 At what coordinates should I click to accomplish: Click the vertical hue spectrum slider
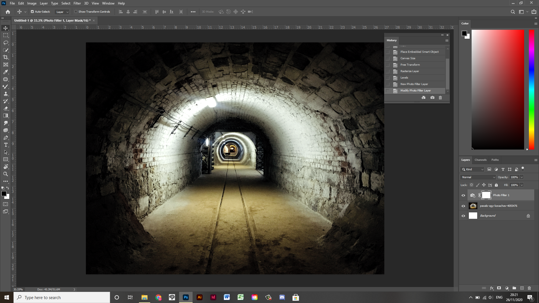point(531,90)
